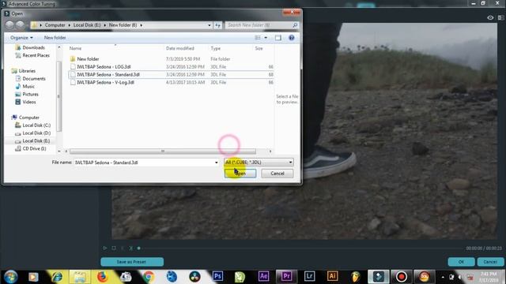Toggle the eye preview comparison icon

pyautogui.click(x=490, y=17)
